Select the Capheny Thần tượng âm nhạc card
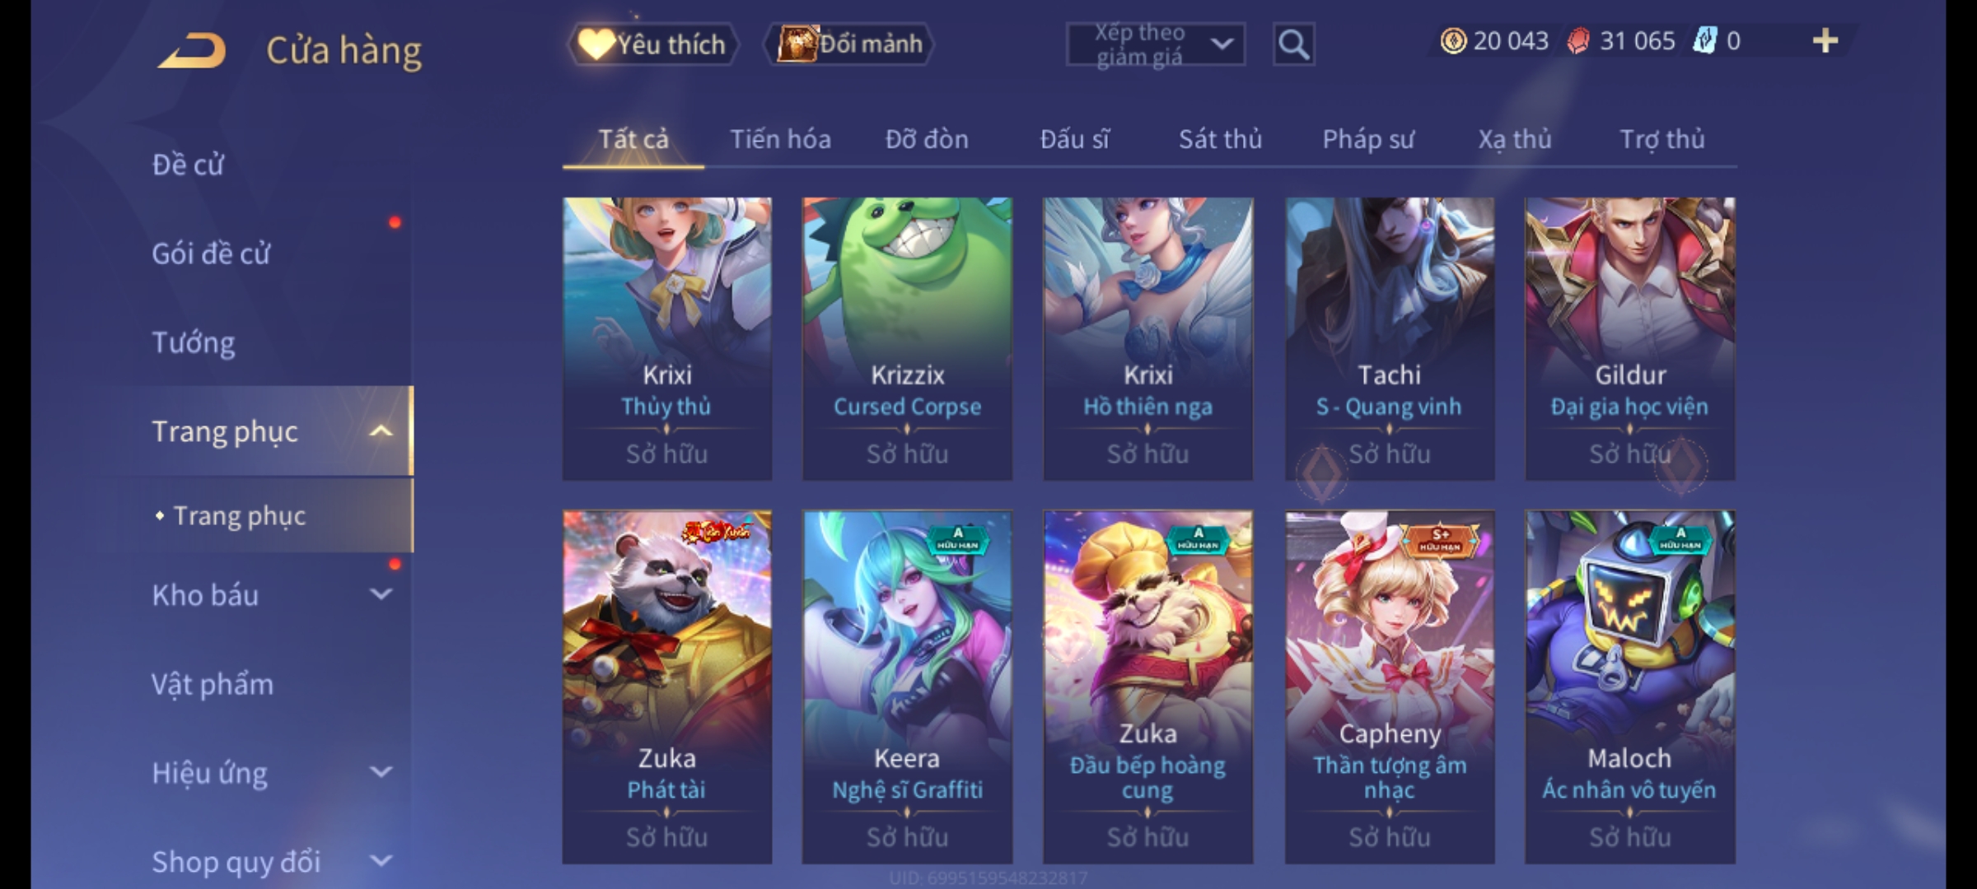1977x889 pixels. click(1390, 687)
